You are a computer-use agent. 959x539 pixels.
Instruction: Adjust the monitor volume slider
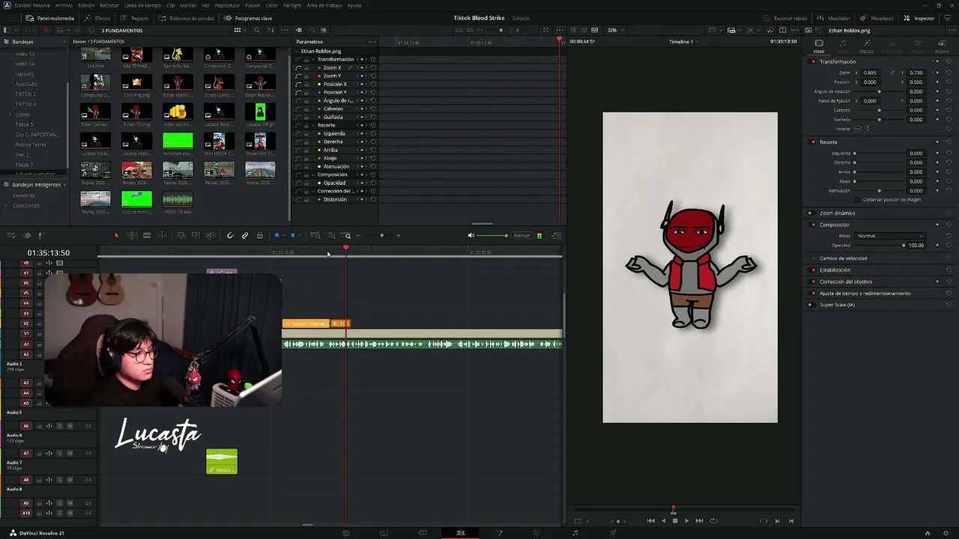[x=492, y=236]
